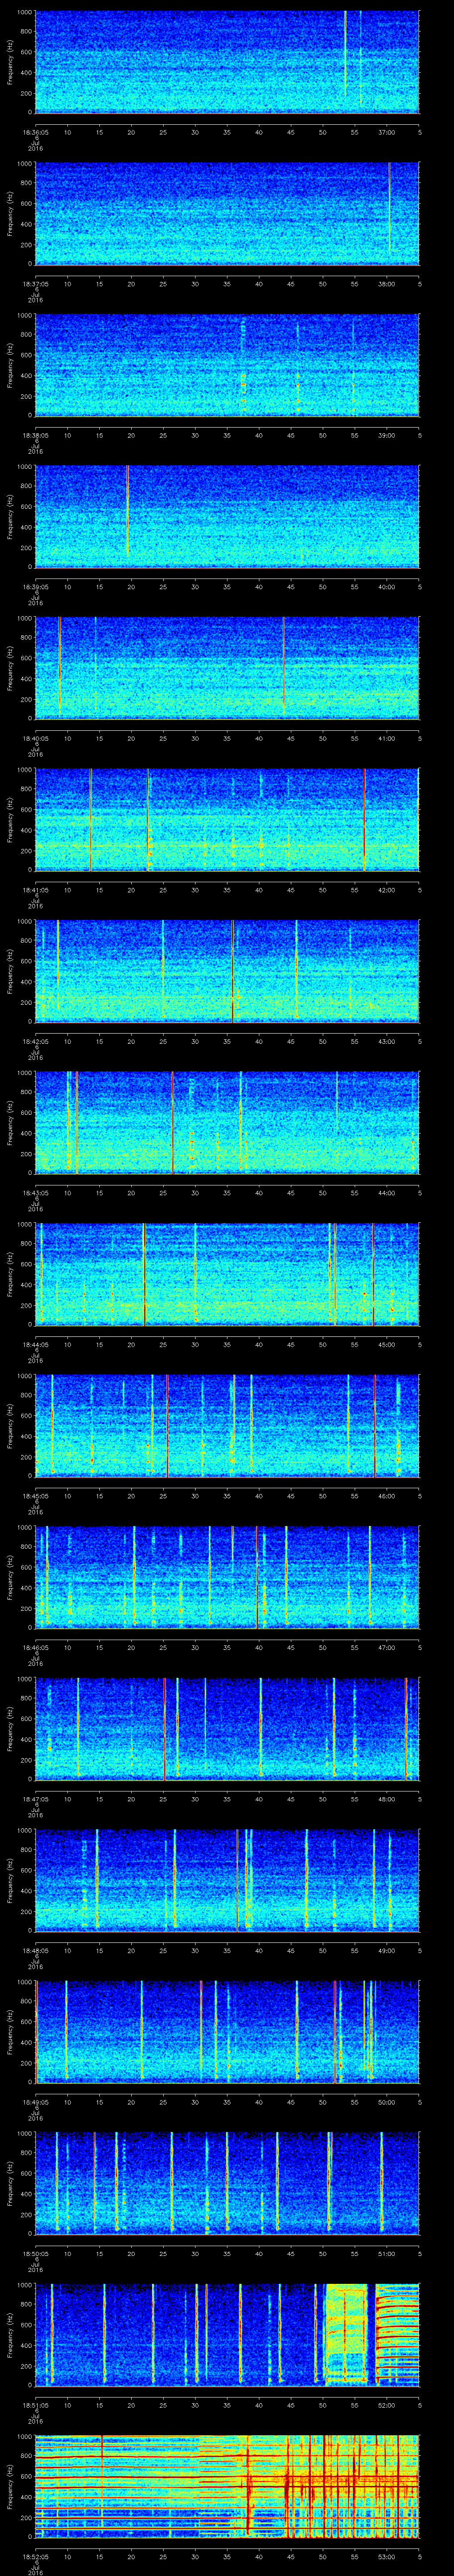Open the spectrogram panel starting at 18:39:05

[x=227, y=516]
